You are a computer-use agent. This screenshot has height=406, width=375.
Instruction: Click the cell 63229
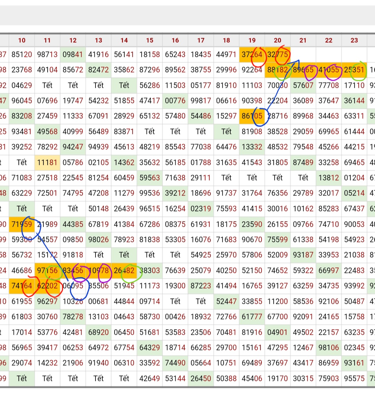point(22,193)
